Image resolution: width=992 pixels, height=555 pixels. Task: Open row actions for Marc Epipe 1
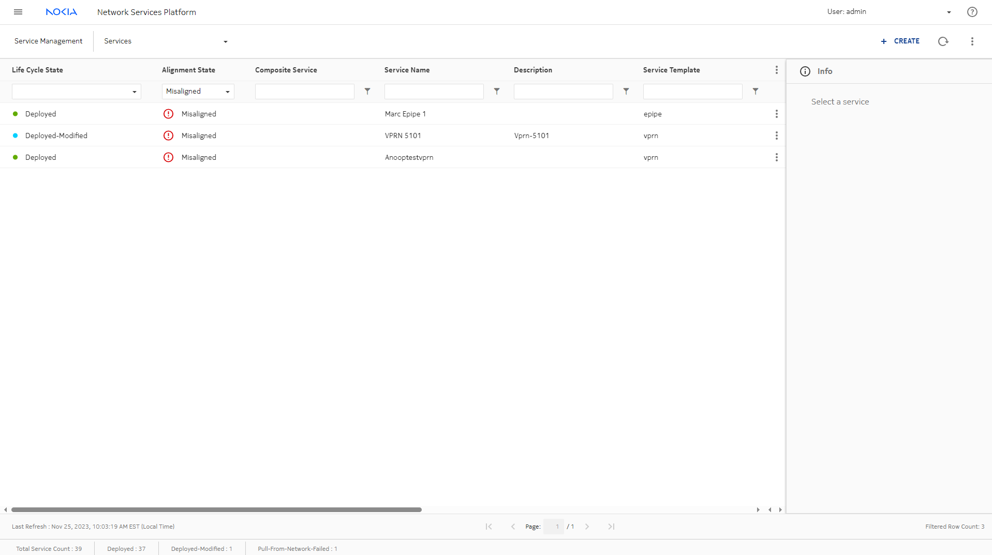(x=776, y=114)
